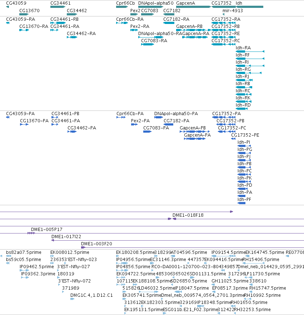Image resolution: width=304 pixels, height=315 pixels.
Task: Select transcript Cpr66Cb-RA
Action: [130, 19]
